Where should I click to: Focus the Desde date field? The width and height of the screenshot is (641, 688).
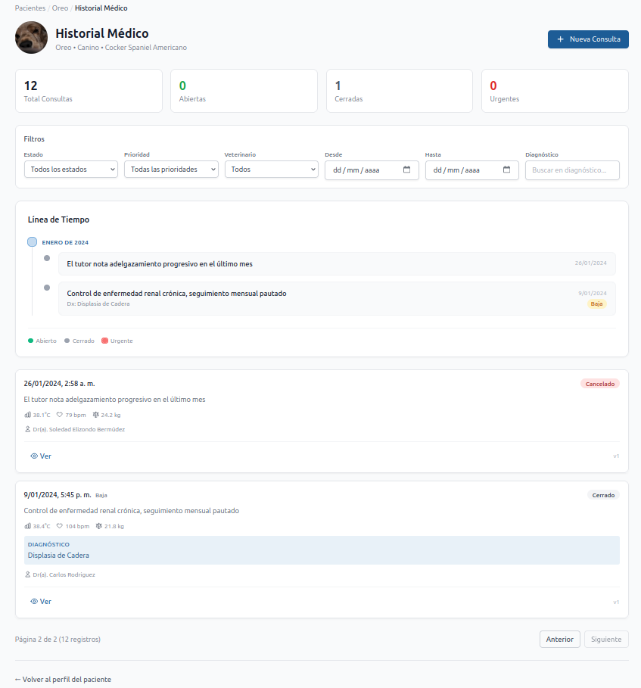pyautogui.click(x=372, y=170)
